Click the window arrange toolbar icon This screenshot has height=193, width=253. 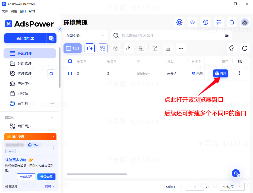tap(103, 48)
